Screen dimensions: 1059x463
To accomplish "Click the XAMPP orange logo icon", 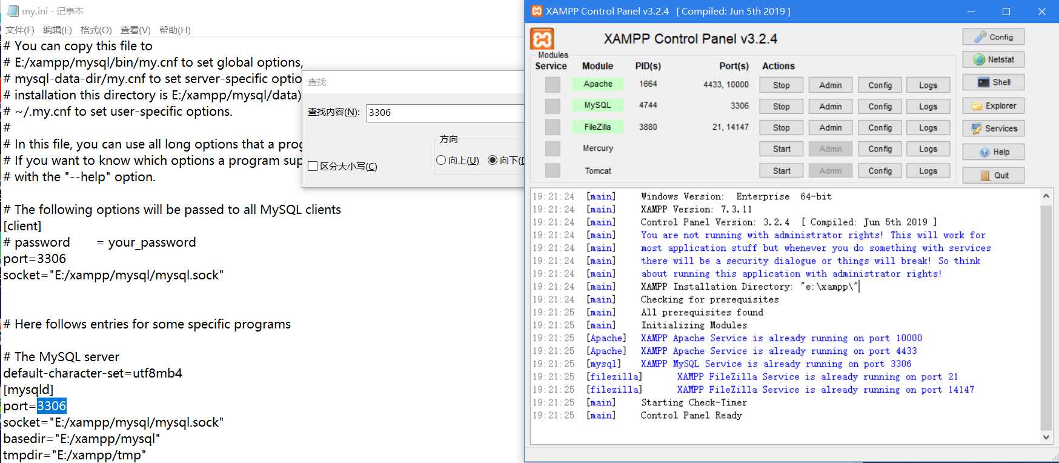I will coord(542,39).
